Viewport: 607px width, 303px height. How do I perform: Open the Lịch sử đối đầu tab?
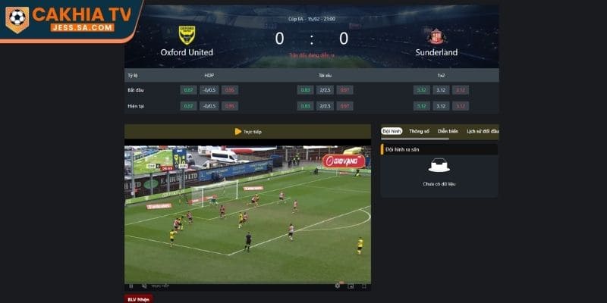(483, 131)
